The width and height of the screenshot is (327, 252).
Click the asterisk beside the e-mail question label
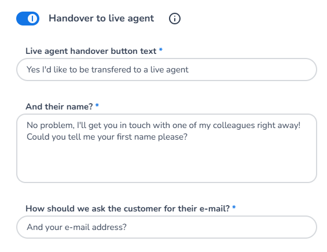pyautogui.click(x=234, y=207)
